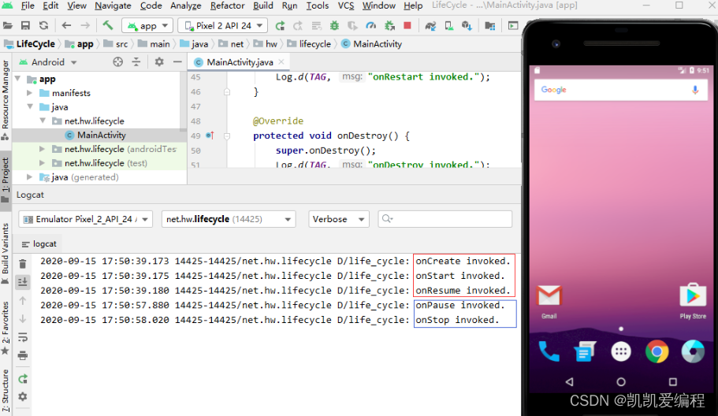
Task: Expand net.hw.lifecycle (test) package
Action: (42, 163)
